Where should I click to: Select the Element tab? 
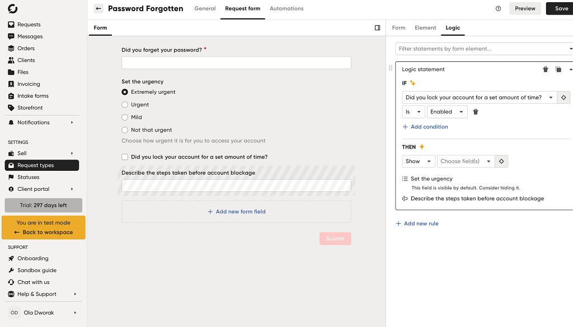(x=425, y=28)
